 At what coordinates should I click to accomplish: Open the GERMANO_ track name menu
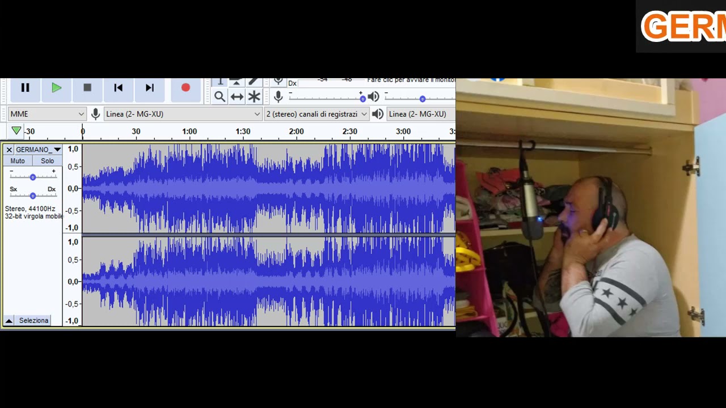click(38, 150)
